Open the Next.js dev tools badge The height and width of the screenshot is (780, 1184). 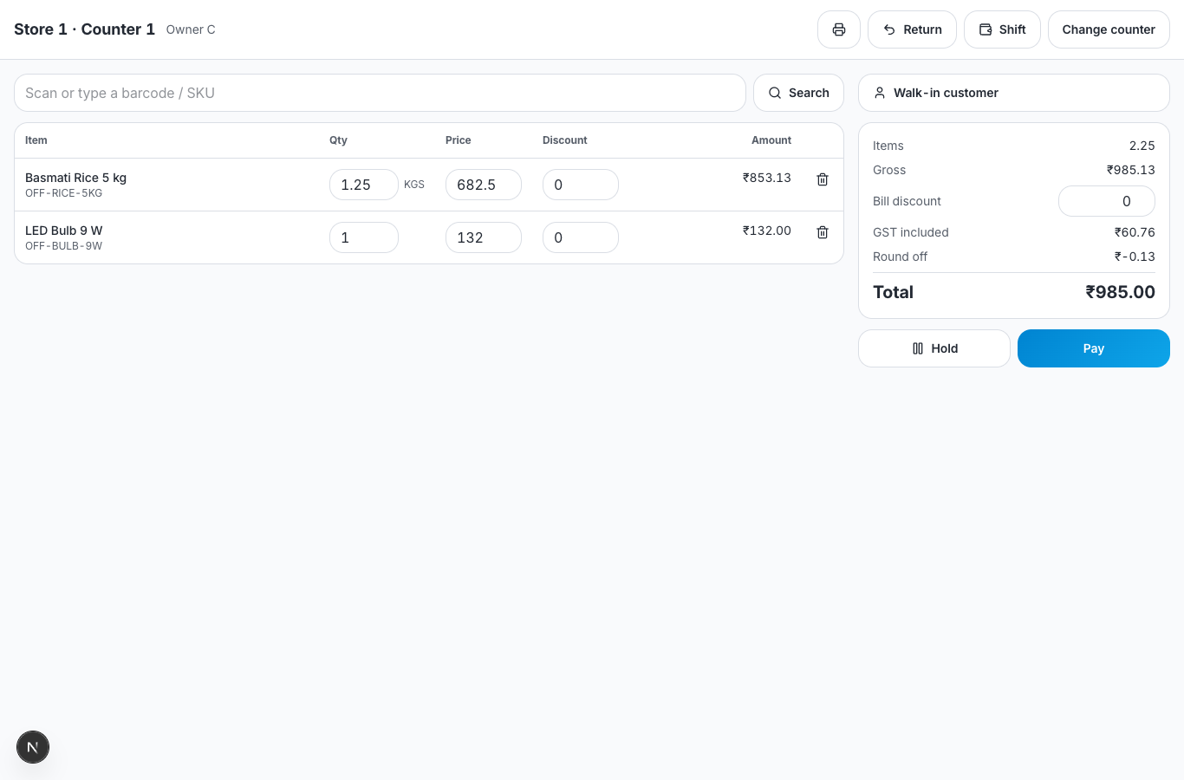pos(33,747)
